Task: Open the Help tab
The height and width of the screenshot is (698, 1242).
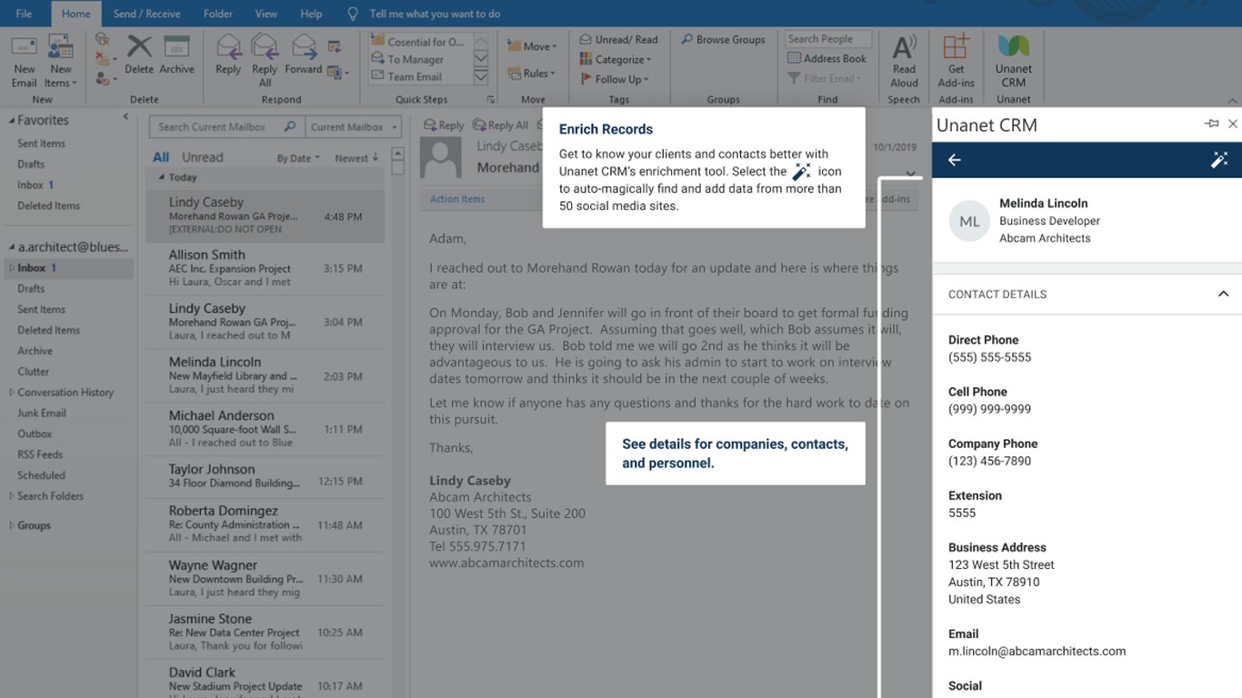Action: [311, 14]
